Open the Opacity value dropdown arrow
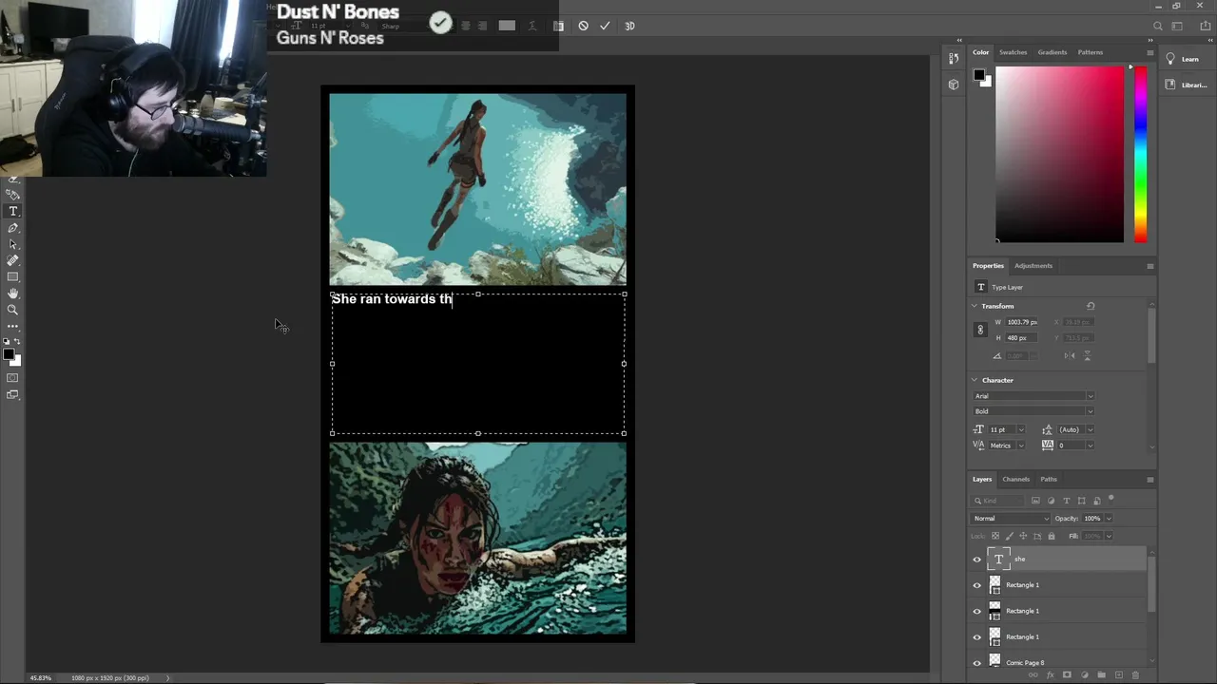 click(x=1108, y=519)
